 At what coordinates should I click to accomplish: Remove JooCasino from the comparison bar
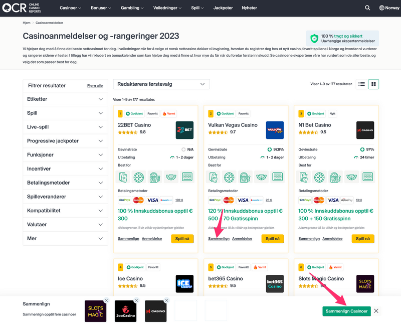[136, 300]
